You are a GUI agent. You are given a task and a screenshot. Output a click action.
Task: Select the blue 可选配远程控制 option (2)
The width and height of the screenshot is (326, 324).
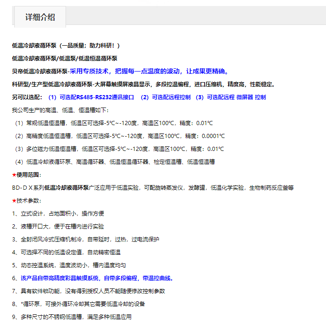click(165, 97)
